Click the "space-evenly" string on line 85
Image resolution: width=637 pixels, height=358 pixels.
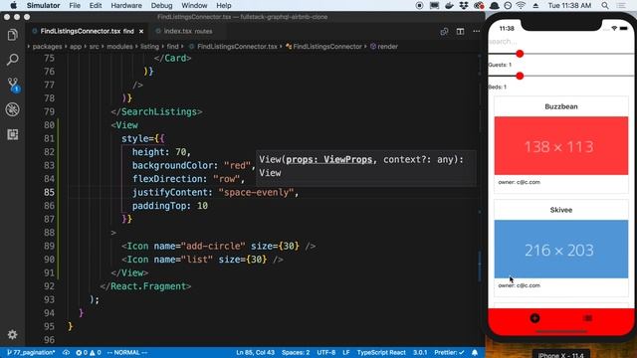[x=256, y=192]
